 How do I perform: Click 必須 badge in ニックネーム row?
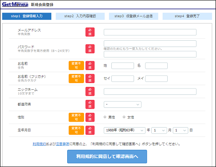[x=90, y=91]
